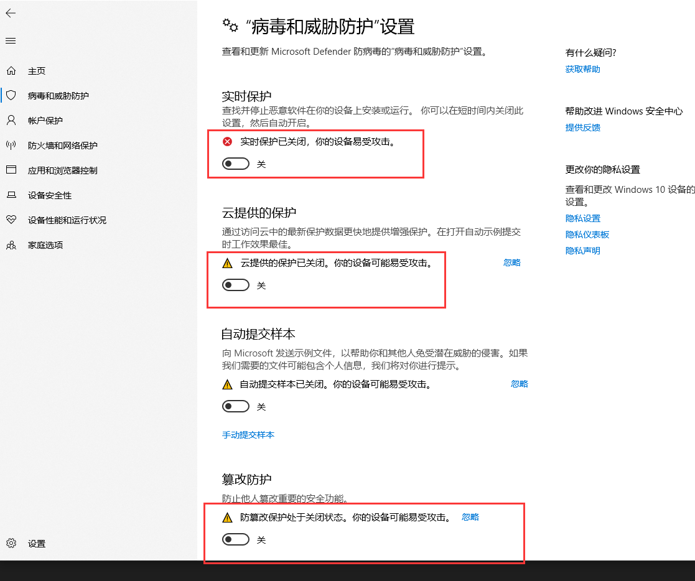Viewport: 695px width, 581px height.
Task: Click the home icon beside 主页
Action: [x=11, y=70]
